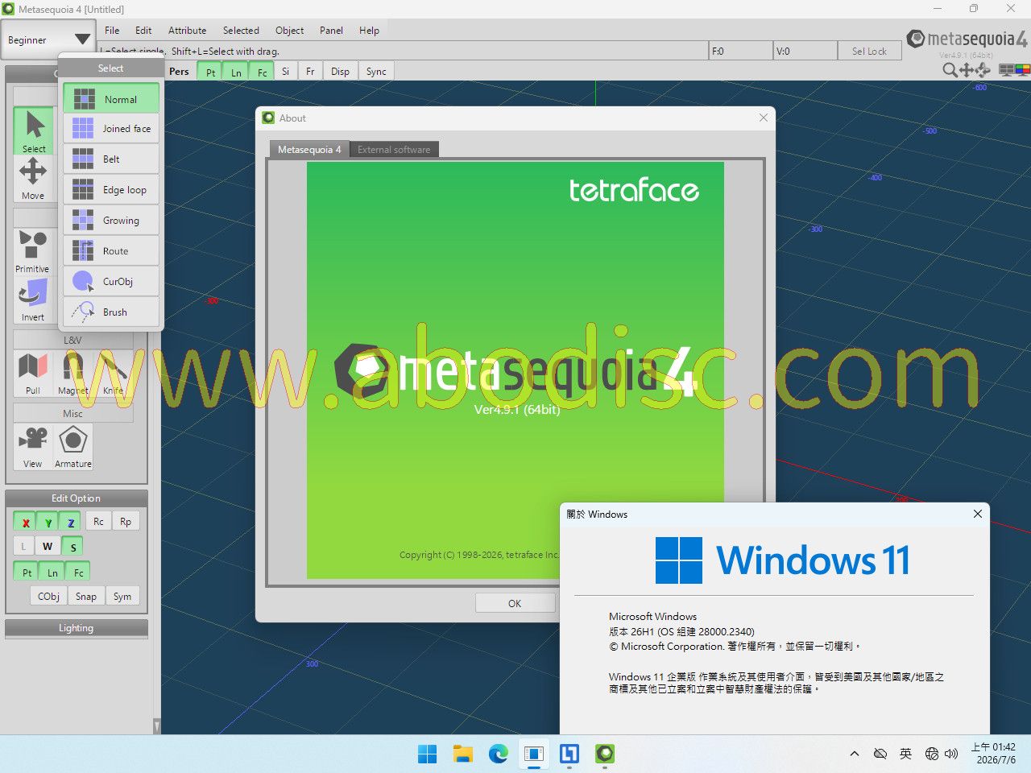Image resolution: width=1031 pixels, height=773 pixels.
Task: Close the About dialog
Action: click(x=763, y=118)
